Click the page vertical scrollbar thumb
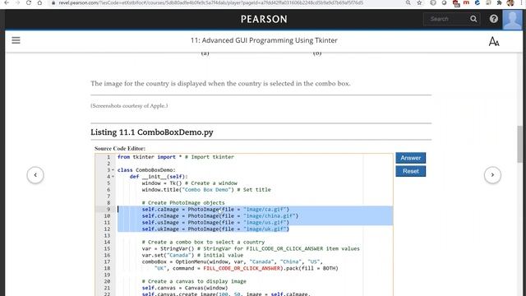Image resolution: width=526 pixels, height=296 pixels. pos(519,145)
